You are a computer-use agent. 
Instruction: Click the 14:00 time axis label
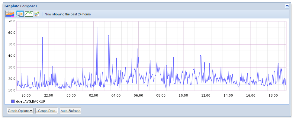coord(228,95)
